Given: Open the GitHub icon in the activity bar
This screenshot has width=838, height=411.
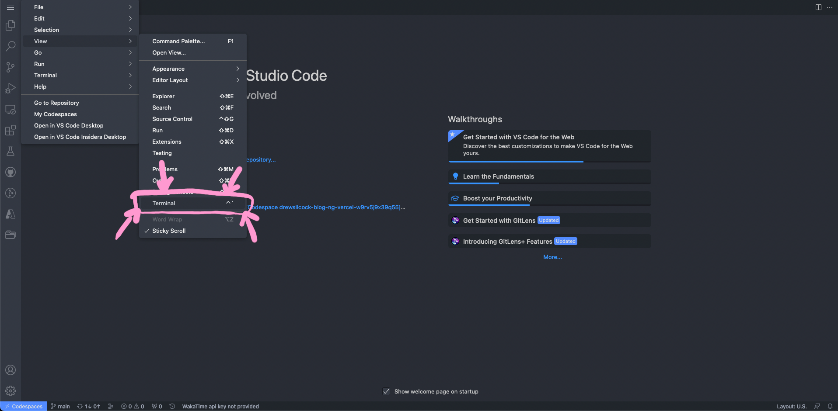Looking at the screenshot, I should pos(10,172).
